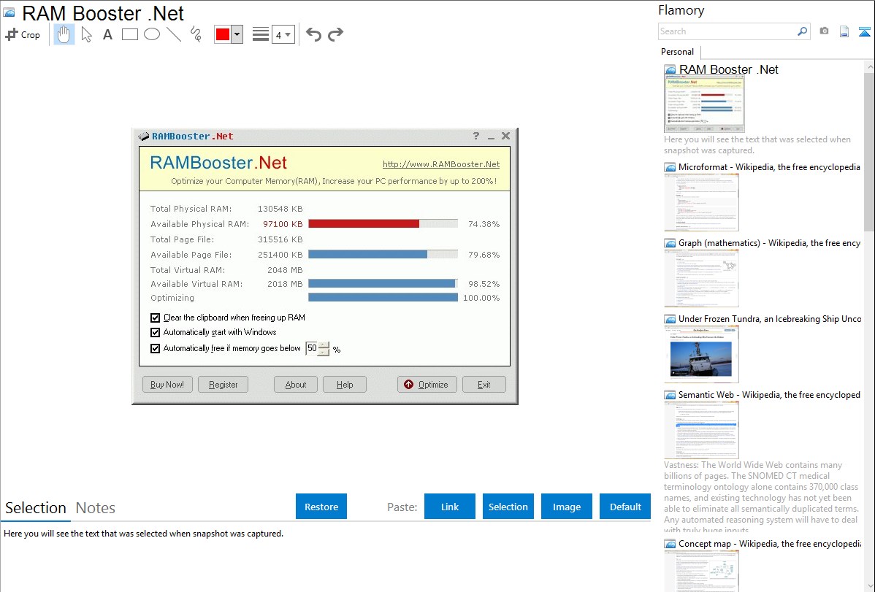Switch to the Personal tab
Screen dimensions: 875x592
click(678, 51)
